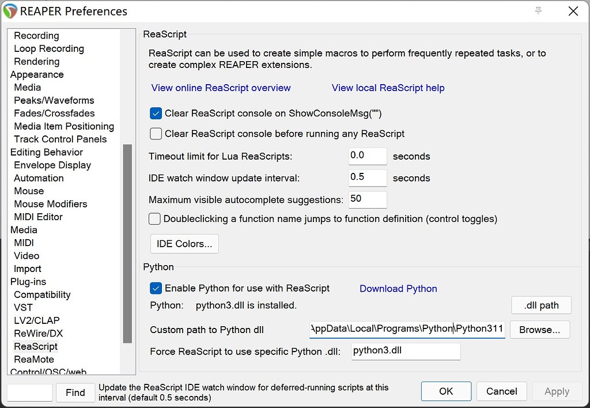Click the Lua ReaScripts timeout limit field
590x408 pixels.
[x=368, y=156]
